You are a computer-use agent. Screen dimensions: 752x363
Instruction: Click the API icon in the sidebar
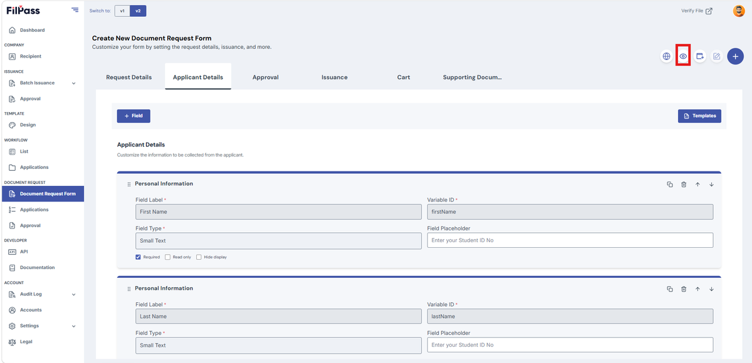pos(13,252)
